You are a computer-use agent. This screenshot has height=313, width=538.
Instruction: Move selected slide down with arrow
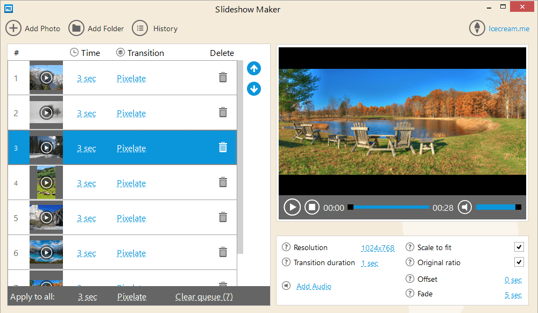tap(254, 89)
